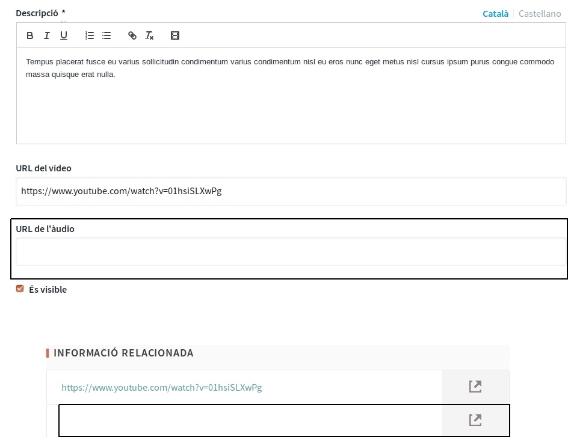Switch to the Castellano language tab
568x437 pixels.
tap(539, 13)
